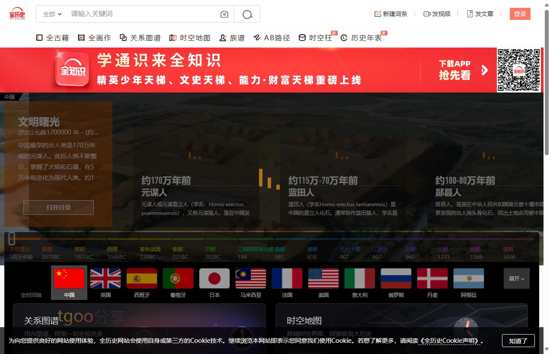
Task: Click the magnifier search button
Action: click(247, 14)
